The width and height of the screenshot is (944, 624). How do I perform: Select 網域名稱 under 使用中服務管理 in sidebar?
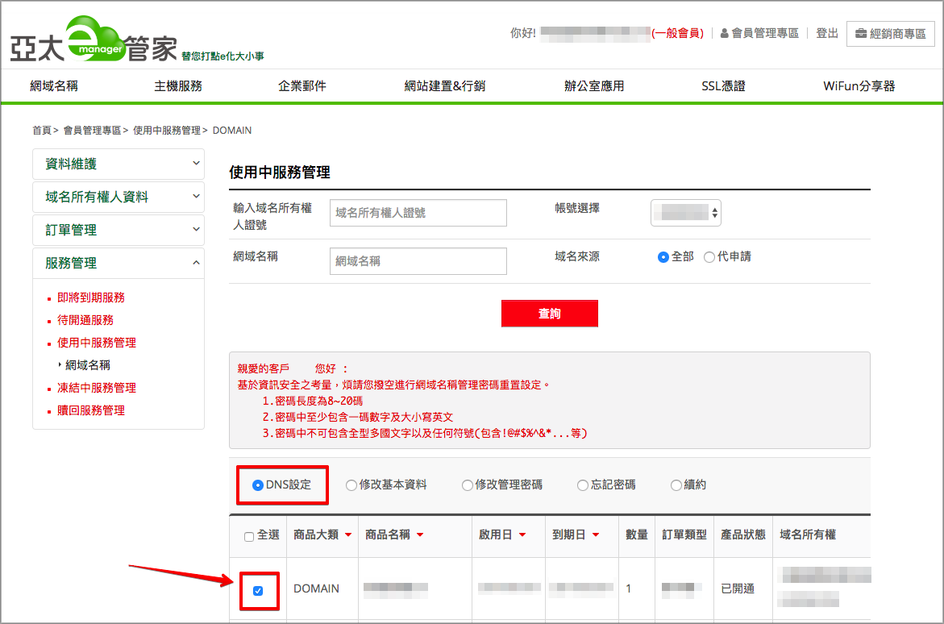(x=88, y=365)
